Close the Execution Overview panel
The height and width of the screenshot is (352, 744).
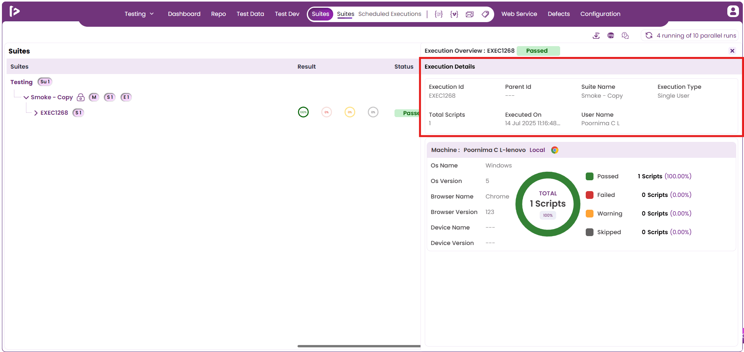point(732,51)
